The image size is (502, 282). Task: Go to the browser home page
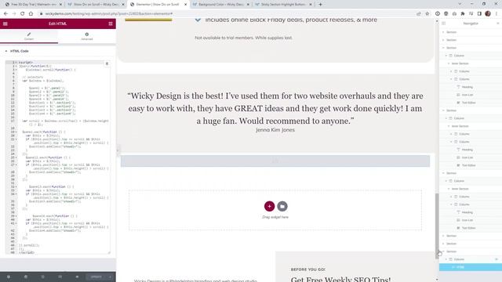(x=31, y=14)
